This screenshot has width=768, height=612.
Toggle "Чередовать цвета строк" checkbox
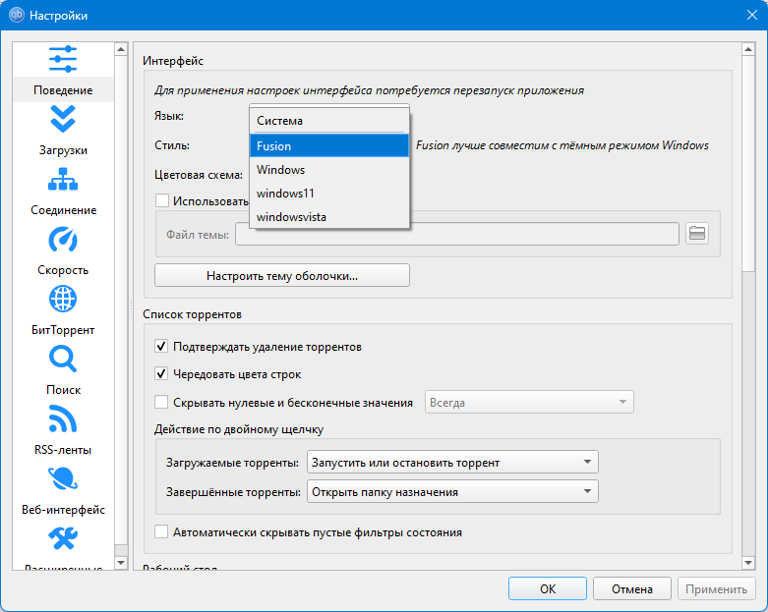(162, 374)
